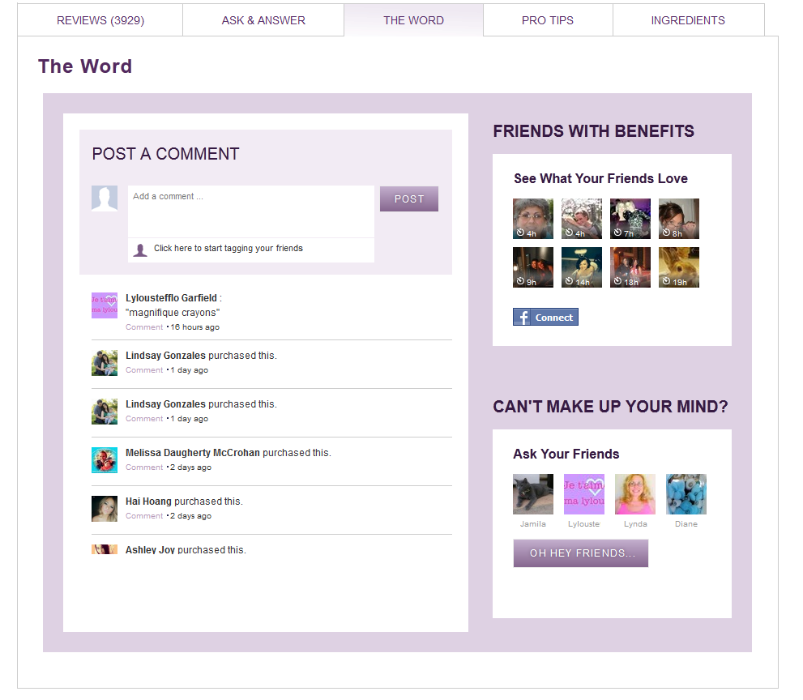The image size is (803, 700).
Task: Click the blank user avatar beside comment box
Action: pos(105,198)
